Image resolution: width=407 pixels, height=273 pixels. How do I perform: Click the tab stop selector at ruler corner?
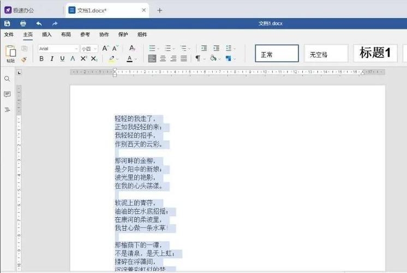point(19,73)
